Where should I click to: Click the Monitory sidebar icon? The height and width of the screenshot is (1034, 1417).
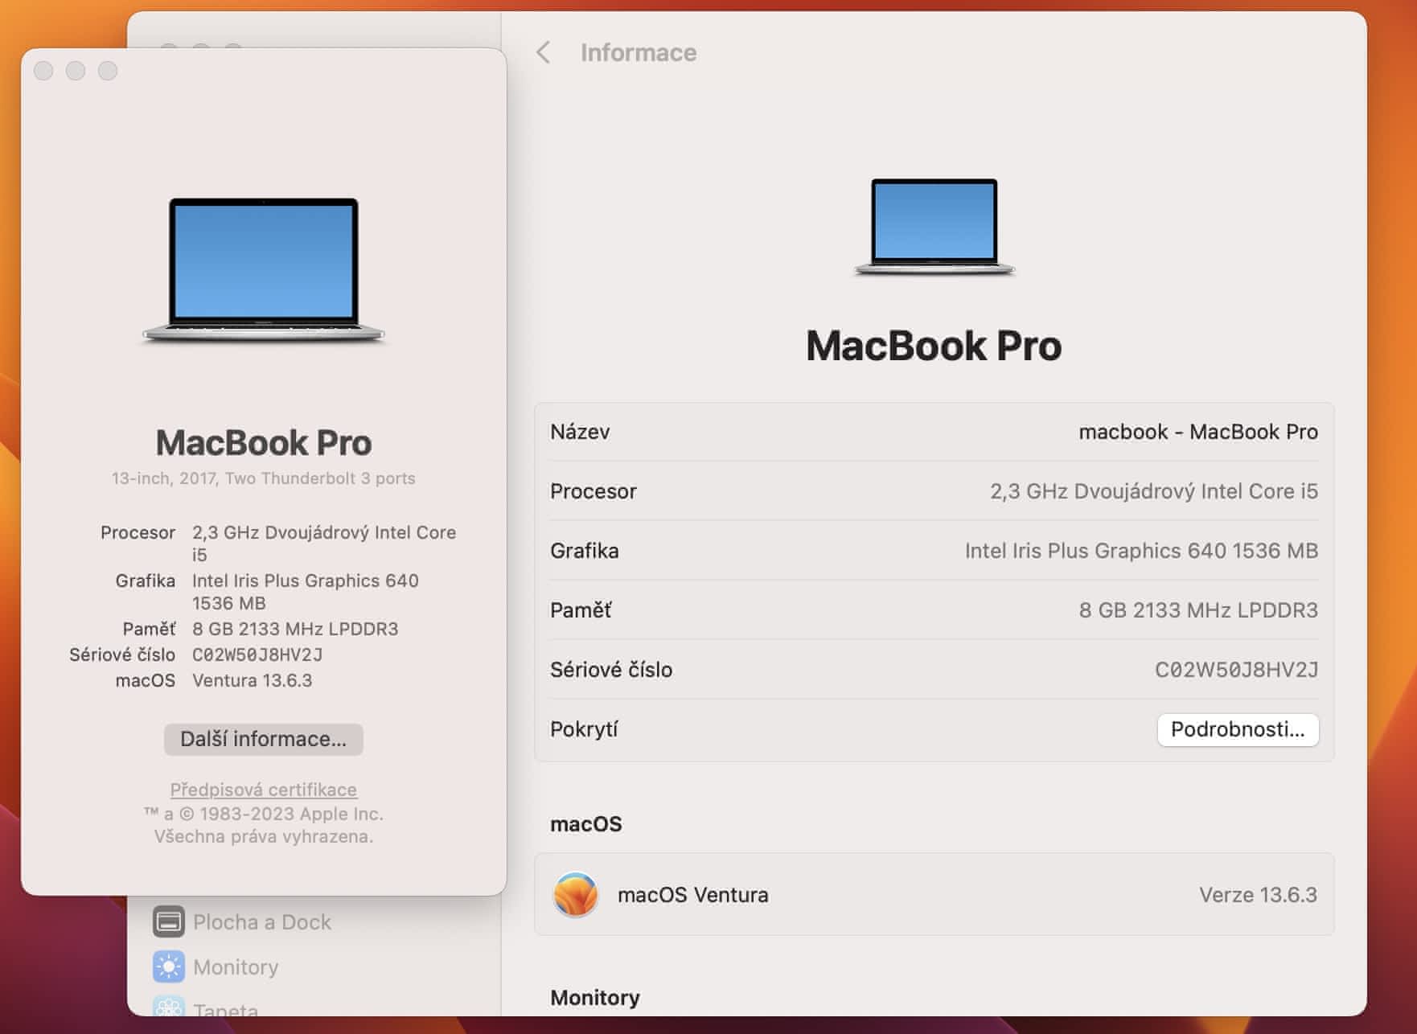pyautogui.click(x=169, y=966)
